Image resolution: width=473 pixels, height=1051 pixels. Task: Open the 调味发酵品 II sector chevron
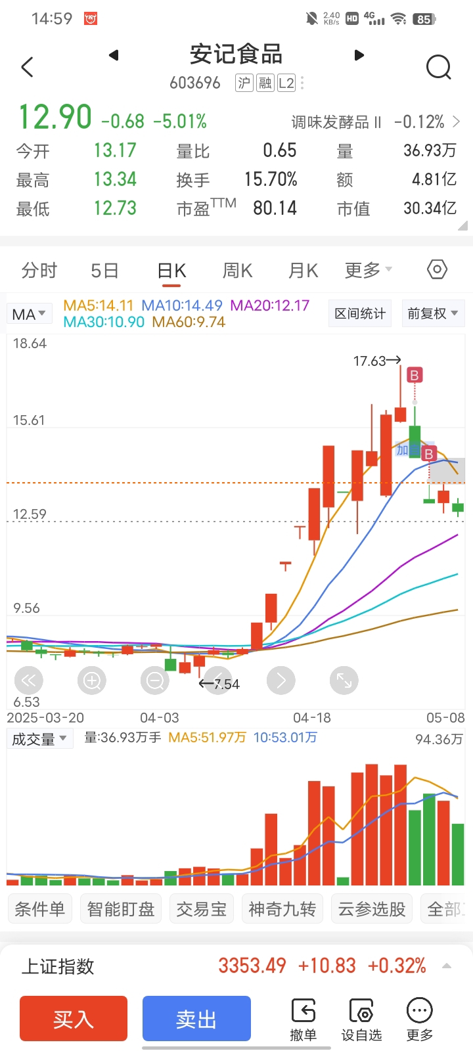click(x=457, y=122)
